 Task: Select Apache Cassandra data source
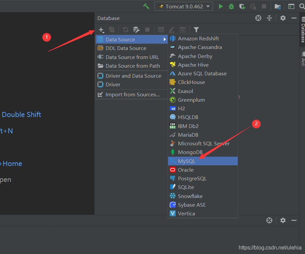coord(203,47)
